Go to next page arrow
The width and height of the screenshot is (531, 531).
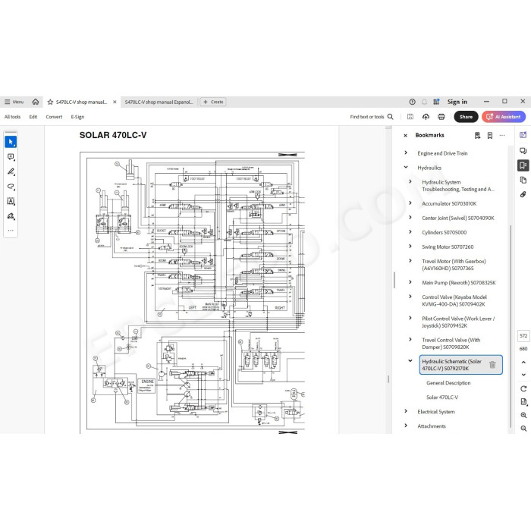tap(523, 375)
